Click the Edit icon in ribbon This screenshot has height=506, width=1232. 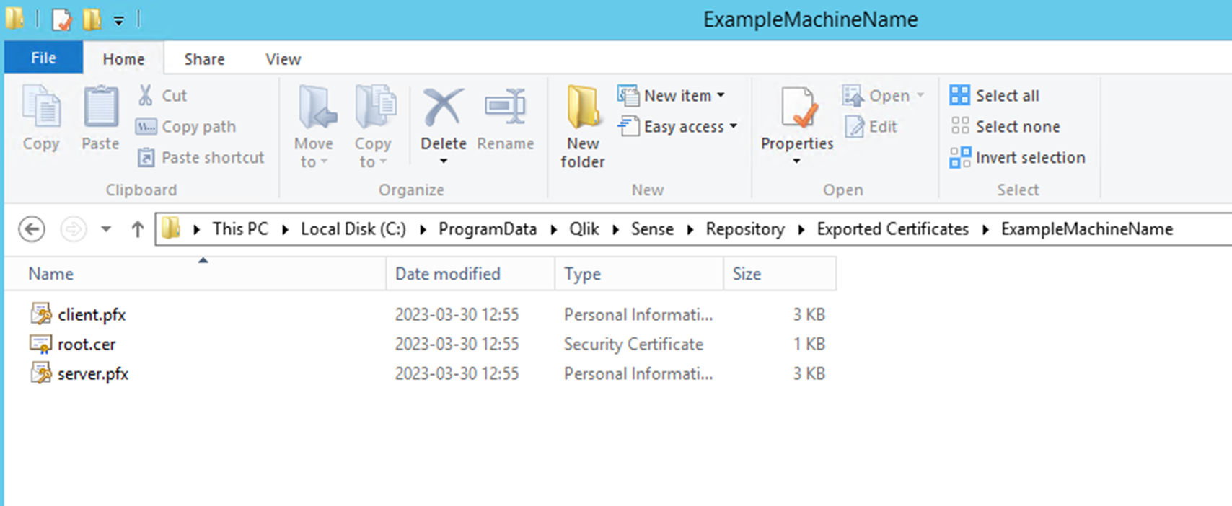point(854,126)
